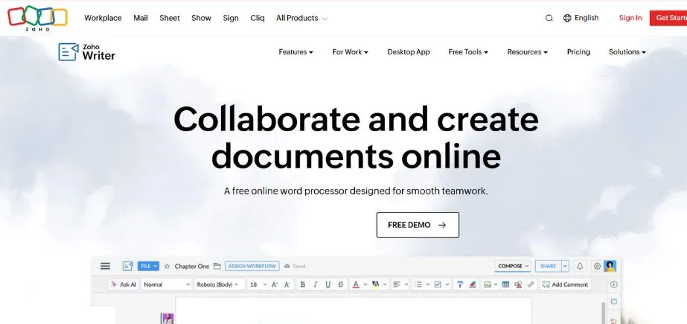Click the insert shapes icon

coord(518,285)
